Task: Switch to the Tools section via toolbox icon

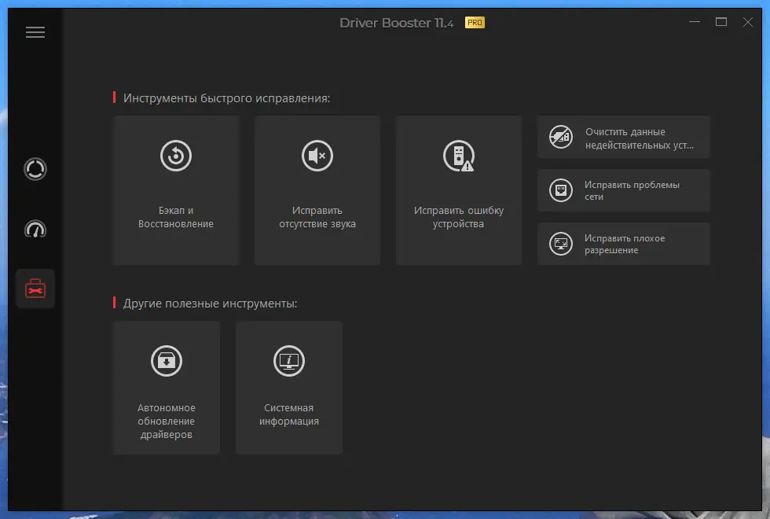Action: (35, 288)
